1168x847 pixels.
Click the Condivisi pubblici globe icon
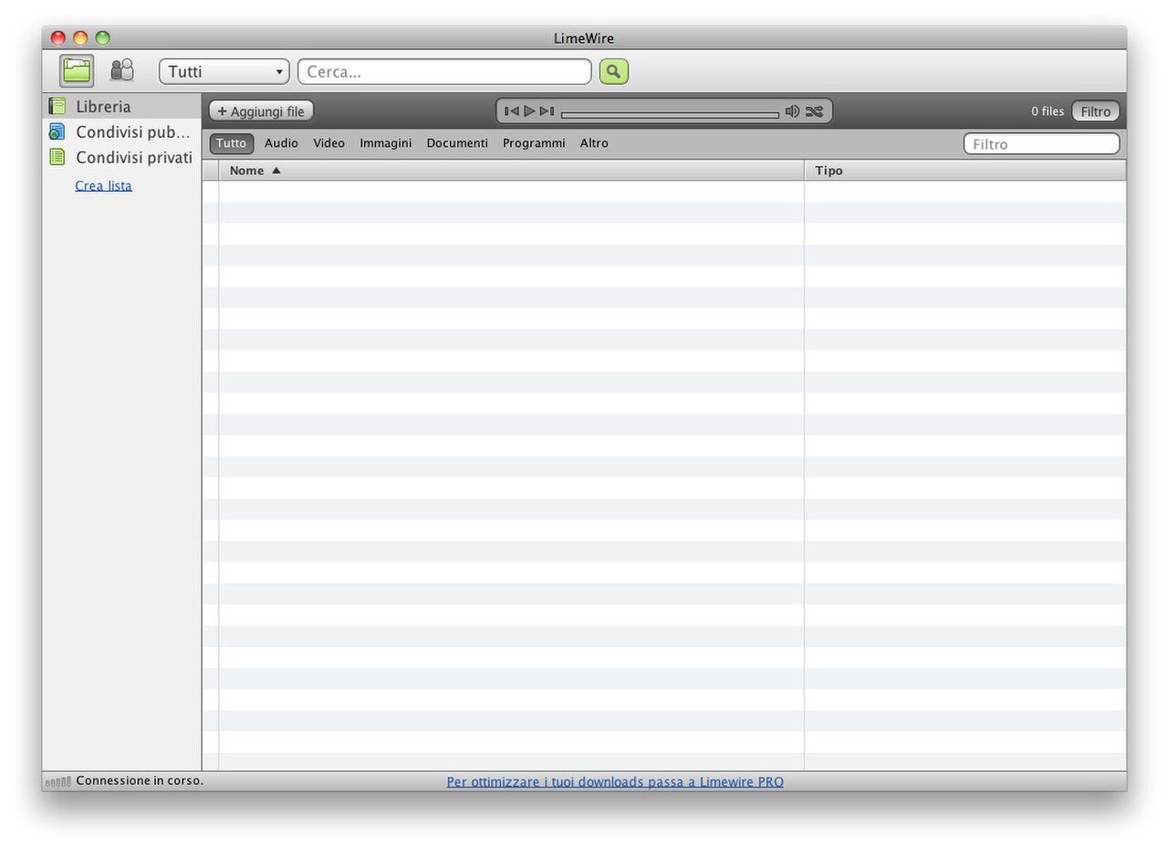click(x=57, y=131)
